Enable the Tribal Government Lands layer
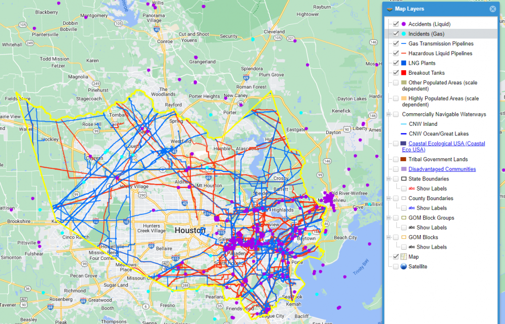The height and width of the screenshot is (324, 505). 396,159
